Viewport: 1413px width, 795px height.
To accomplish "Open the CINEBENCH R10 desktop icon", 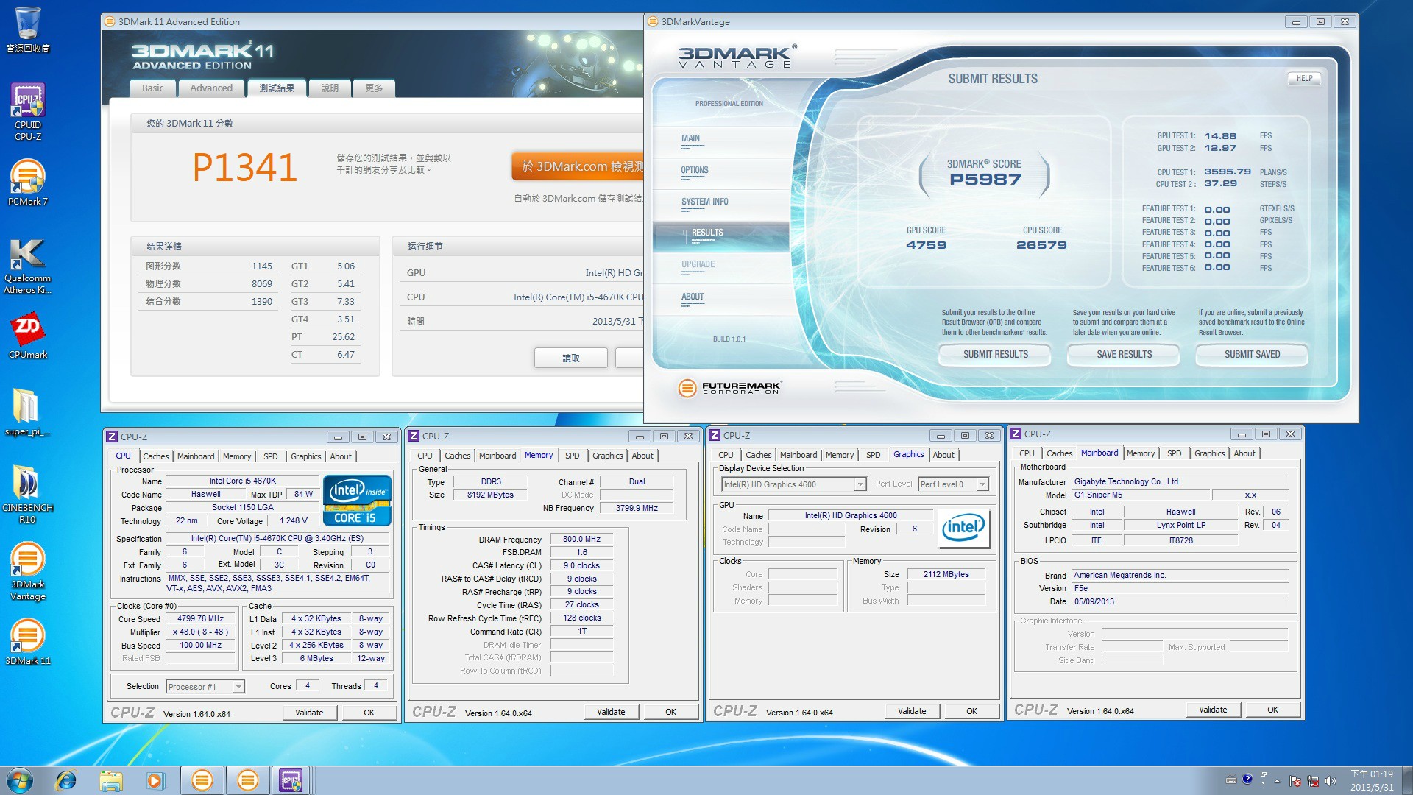I will pyautogui.click(x=27, y=495).
